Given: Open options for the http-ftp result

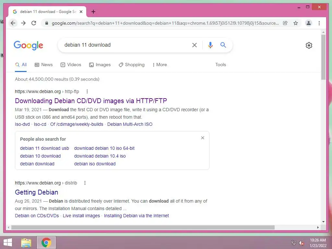Looking at the screenshot, I should point(87,91).
